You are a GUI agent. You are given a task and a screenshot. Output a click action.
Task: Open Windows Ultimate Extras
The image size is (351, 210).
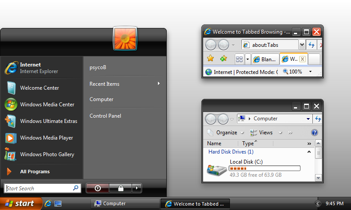coord(42,121)
